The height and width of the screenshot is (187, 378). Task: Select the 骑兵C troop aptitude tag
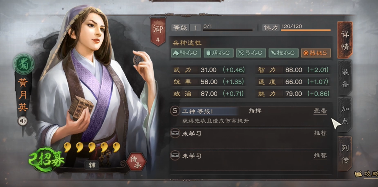pos(186,53)
